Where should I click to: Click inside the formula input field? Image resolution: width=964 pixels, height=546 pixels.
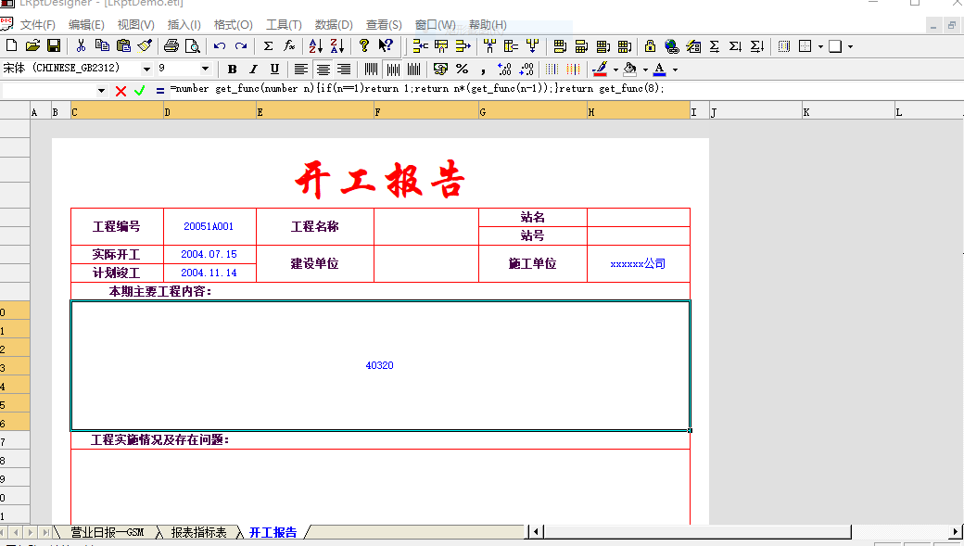pos(565,89)
